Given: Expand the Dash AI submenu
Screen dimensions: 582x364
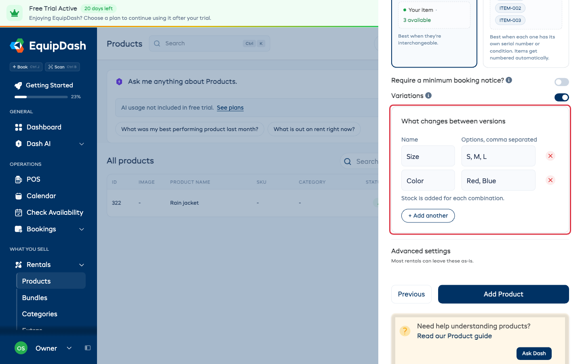Looking at the screenshot, I should [82, 144].
